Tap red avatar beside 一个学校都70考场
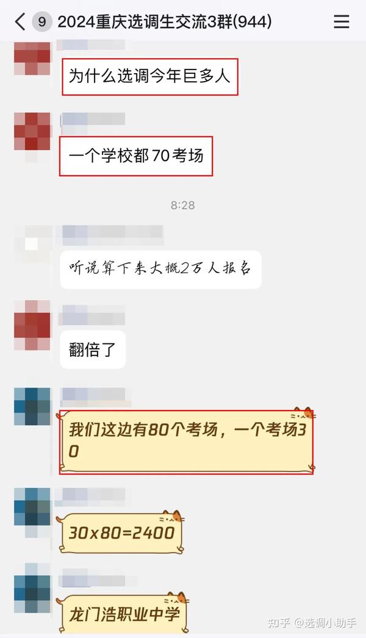 [x=32, y=131]
